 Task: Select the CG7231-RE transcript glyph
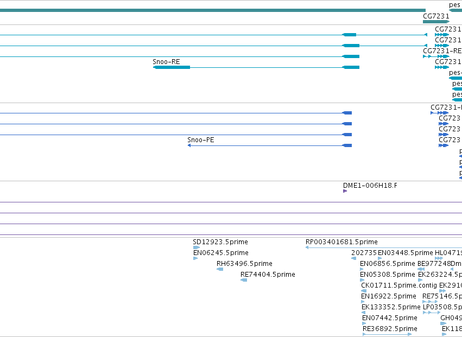(436, 56)
